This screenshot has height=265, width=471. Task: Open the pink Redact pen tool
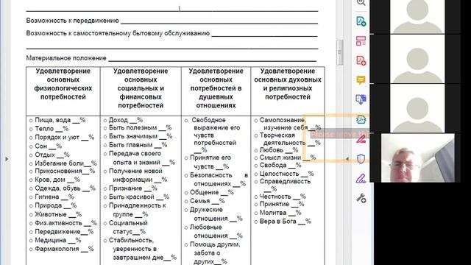[361, 139]
